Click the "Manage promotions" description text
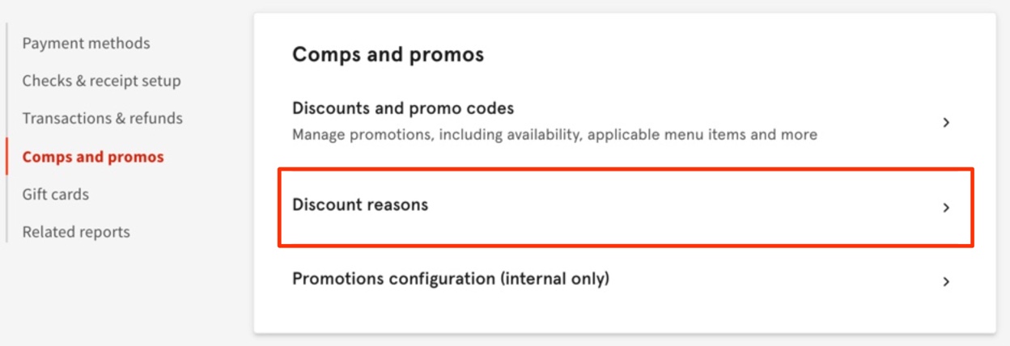The image size is (1010, 346). (363, 135)
